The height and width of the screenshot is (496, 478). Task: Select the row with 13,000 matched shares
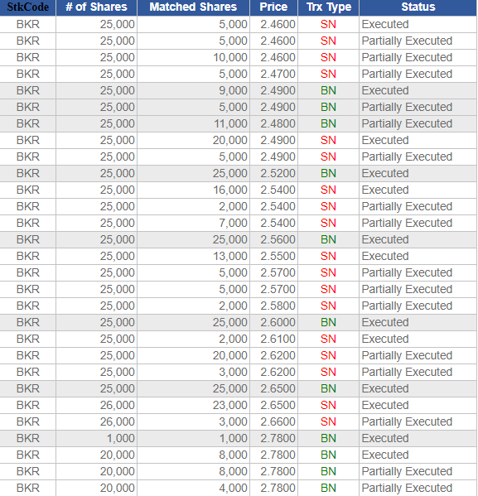tap(239, 256)
